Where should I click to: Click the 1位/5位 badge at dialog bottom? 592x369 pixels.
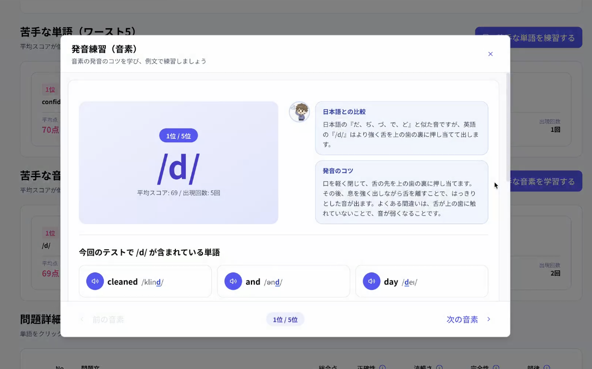click(x=285, y=320)
